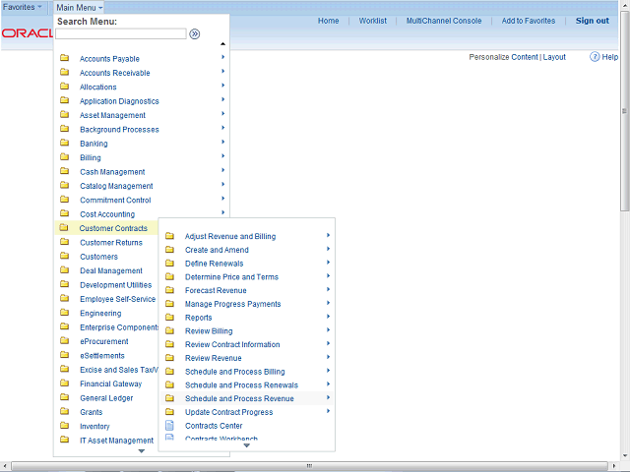Click the General Ledger folder icon
630x472 pixels.
coord(64,398)
